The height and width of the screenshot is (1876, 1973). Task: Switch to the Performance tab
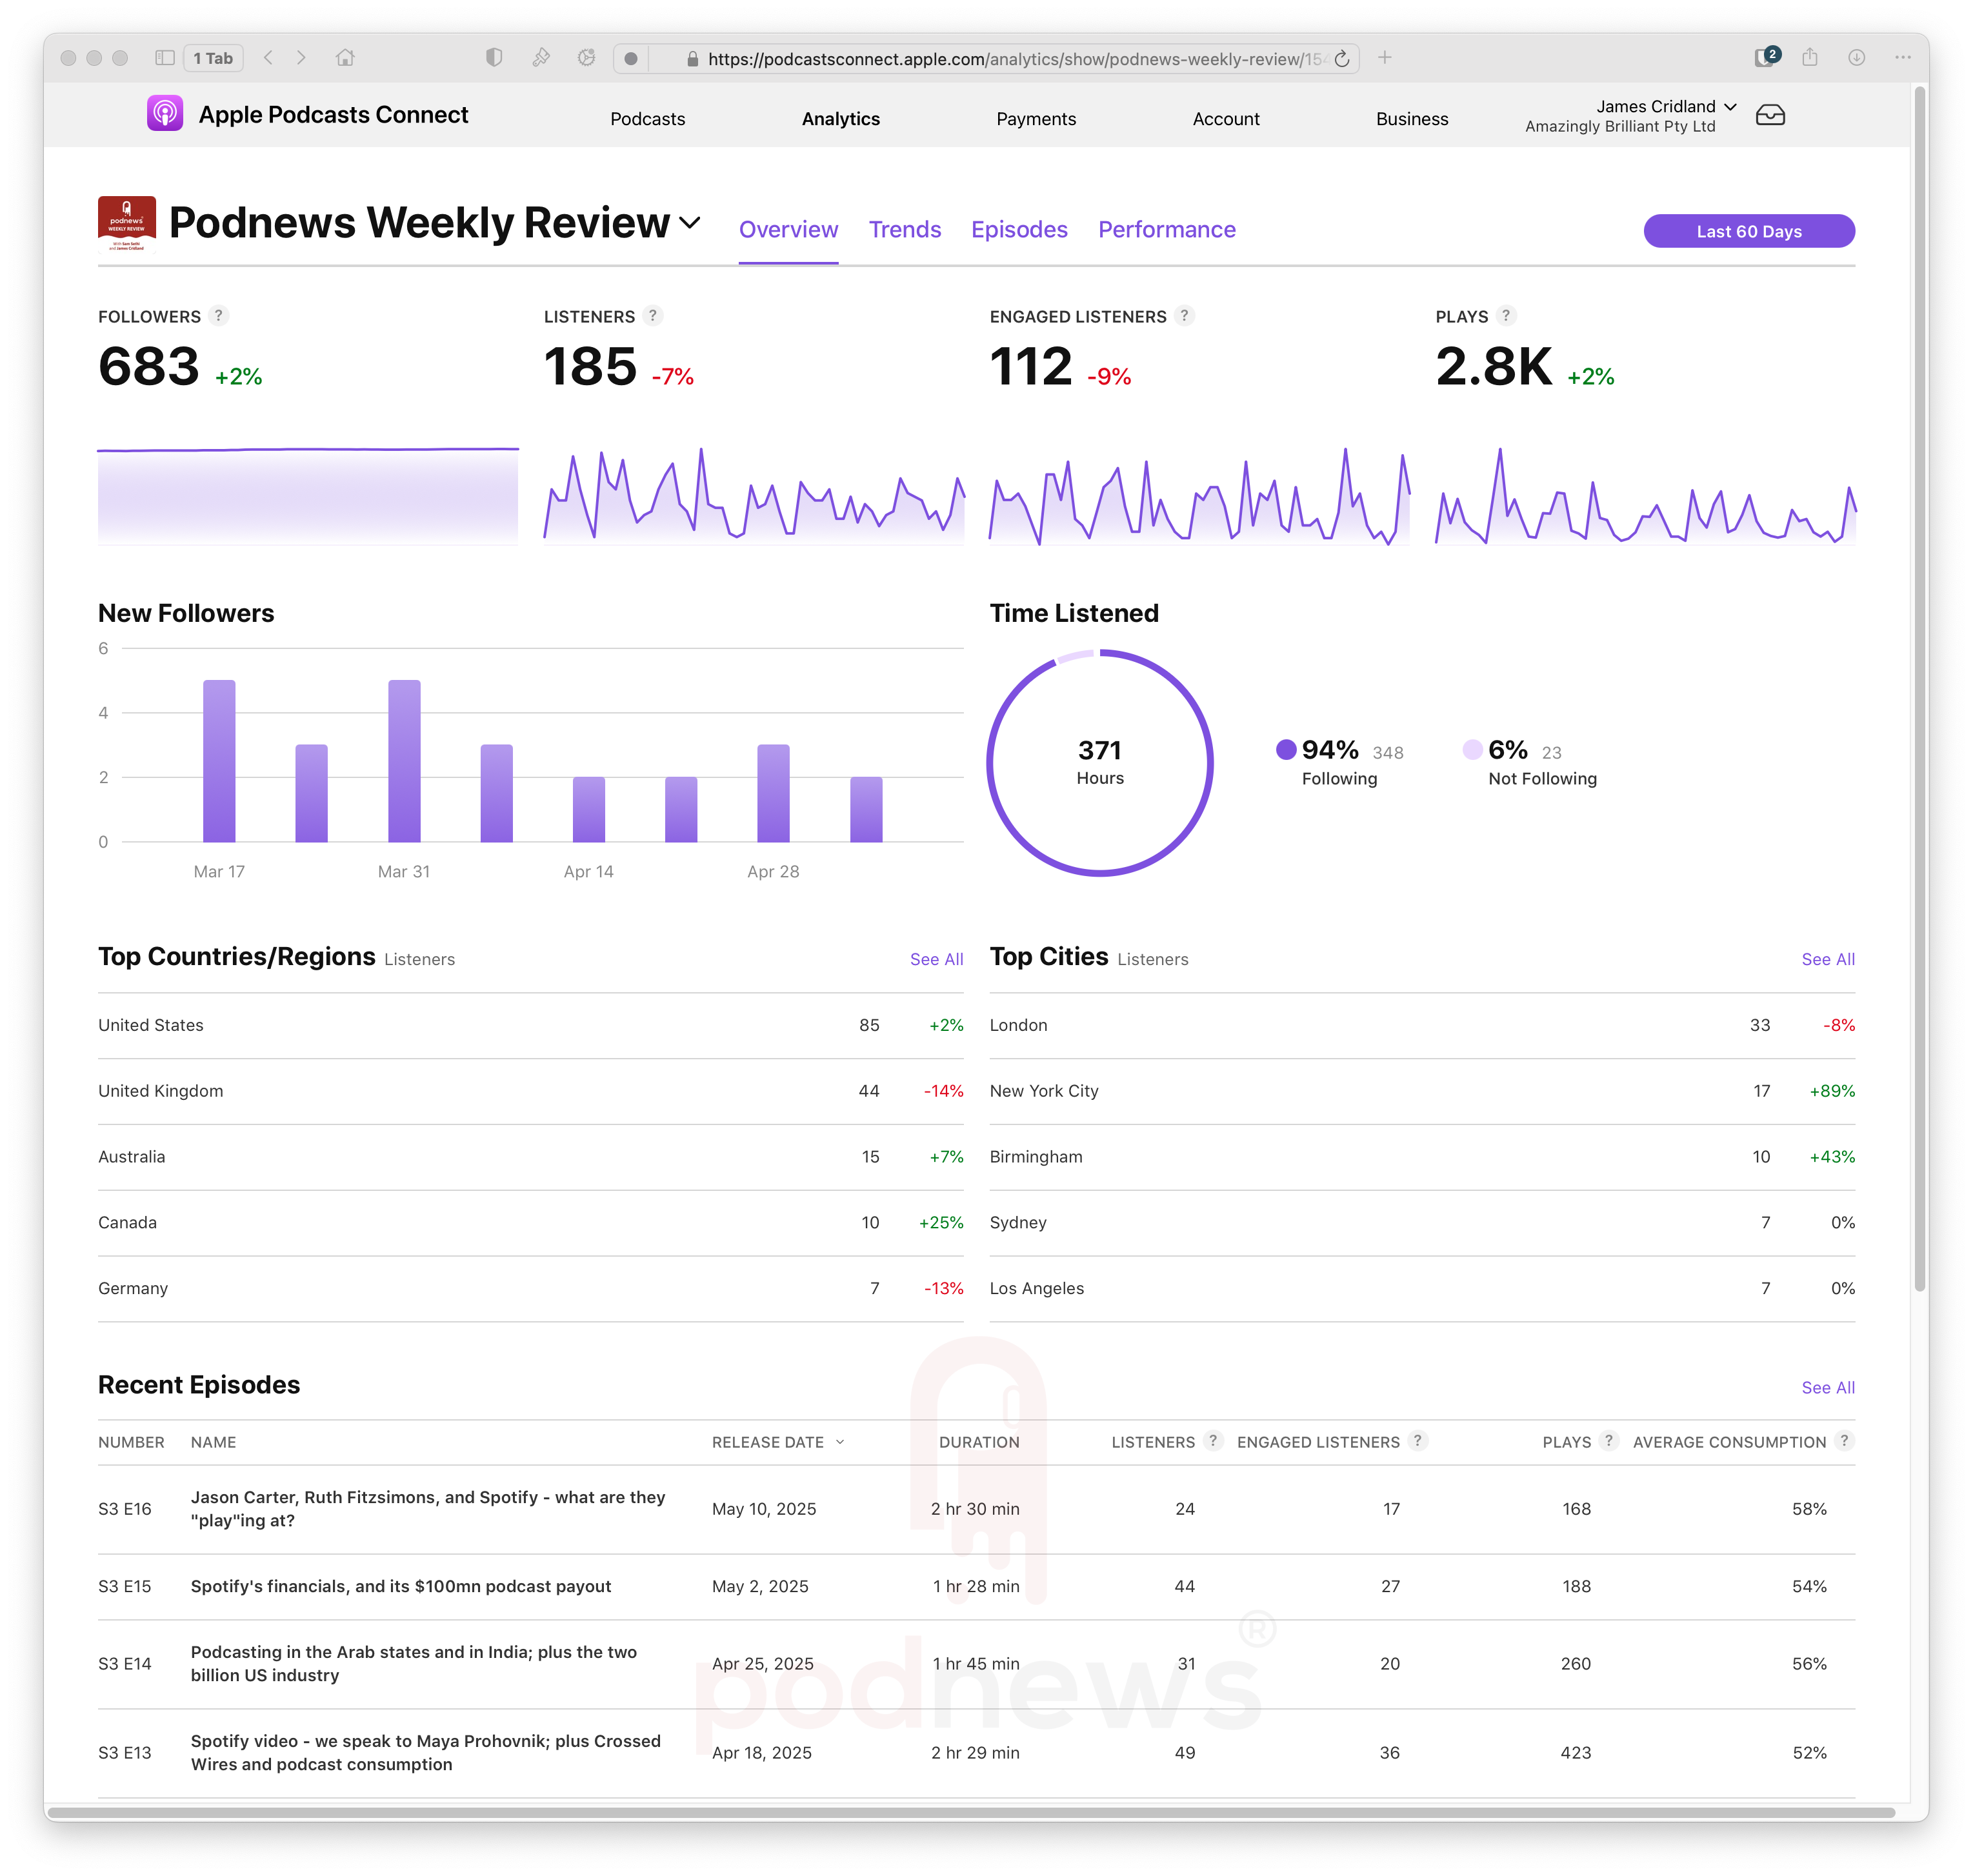[x=1166, y=230]
